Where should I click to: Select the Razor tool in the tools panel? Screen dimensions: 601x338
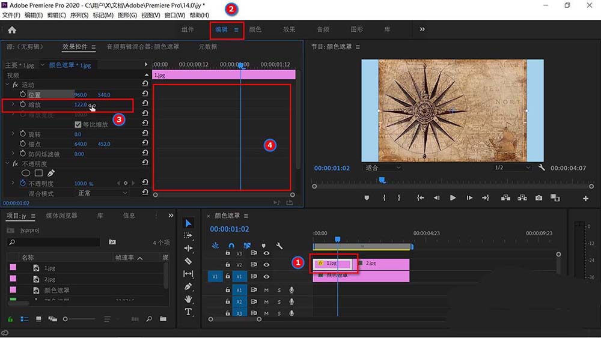click(x=188, y=261)
